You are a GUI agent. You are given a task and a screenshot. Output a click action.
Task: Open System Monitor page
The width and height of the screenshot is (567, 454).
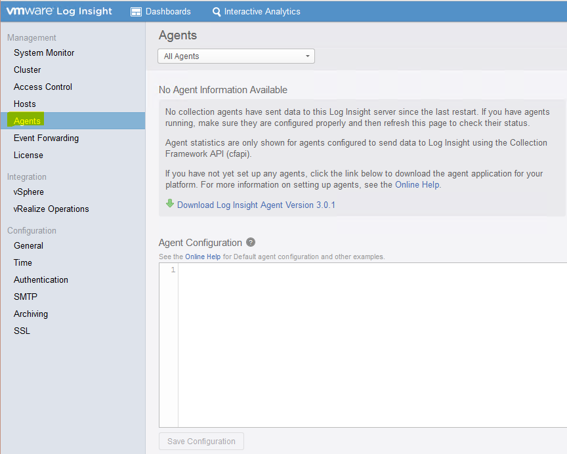point(44,52)
